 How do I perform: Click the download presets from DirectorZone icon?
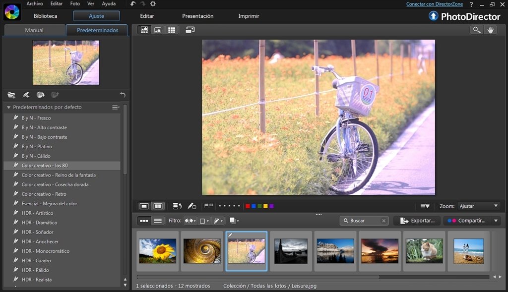tap(41, 95)
